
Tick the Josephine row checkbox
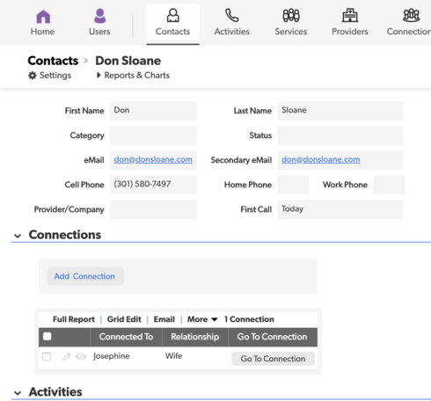point(47,356)
